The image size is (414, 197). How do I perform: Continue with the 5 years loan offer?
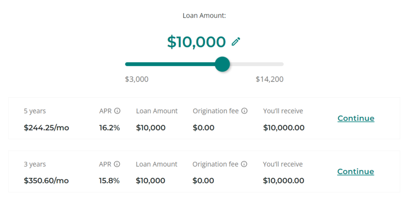pyautogui.click(x=356, y=118)
